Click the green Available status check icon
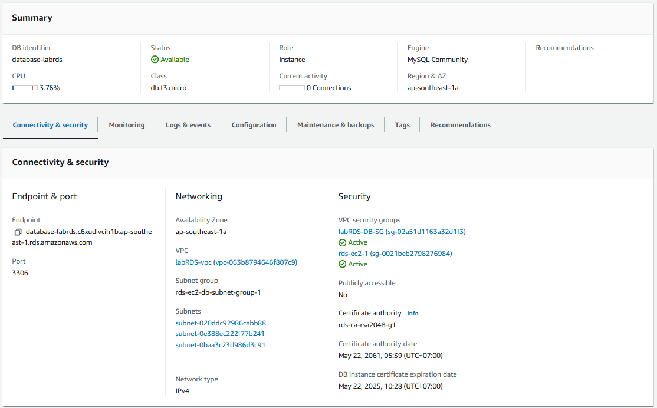 tap(155, 60)
